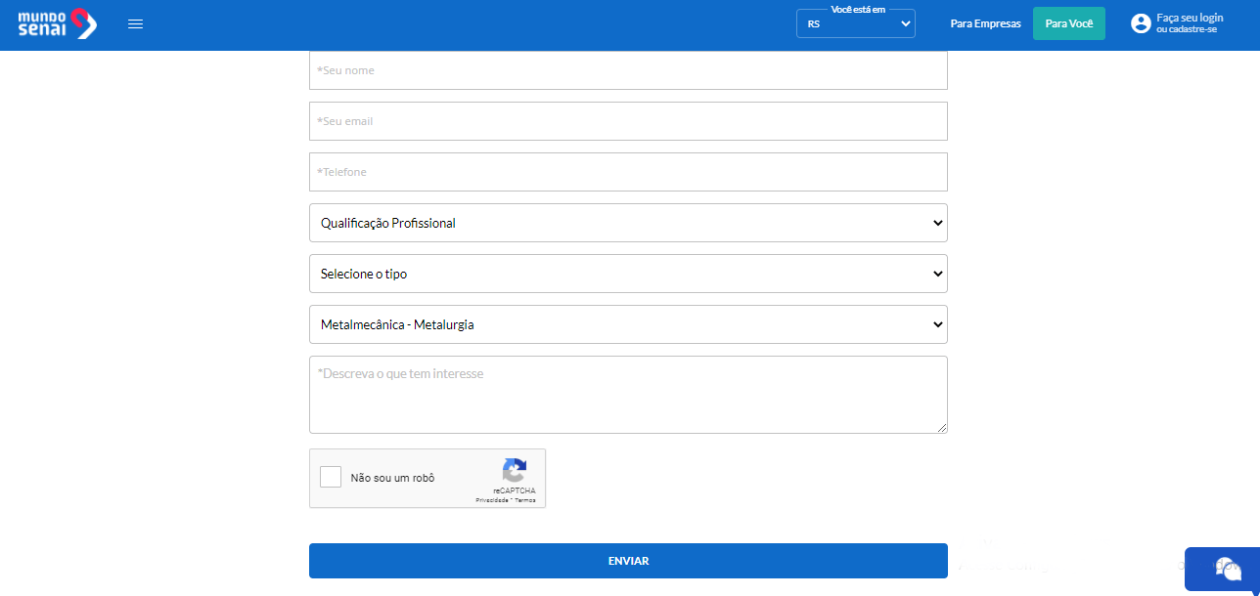The width and height of the screenshot is (1260, 596).
Task: Click the "Faça seu login" link
Action: [1190, 18]
